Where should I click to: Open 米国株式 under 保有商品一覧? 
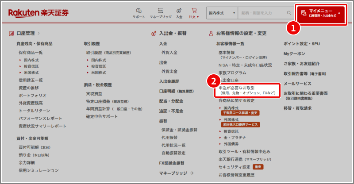click(x=31, y=73)
